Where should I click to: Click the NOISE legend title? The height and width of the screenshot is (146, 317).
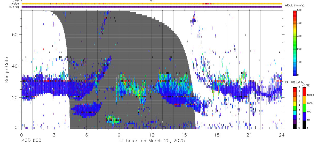click(x=306, y=85)
